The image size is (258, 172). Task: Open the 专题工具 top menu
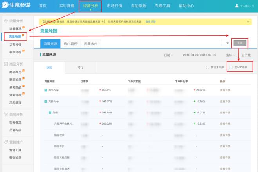162,6
